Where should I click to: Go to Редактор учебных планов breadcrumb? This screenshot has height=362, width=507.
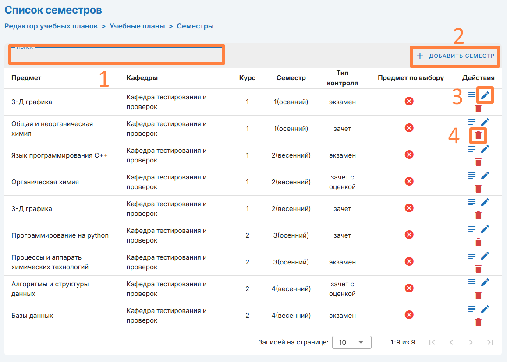tap(51, 26)
